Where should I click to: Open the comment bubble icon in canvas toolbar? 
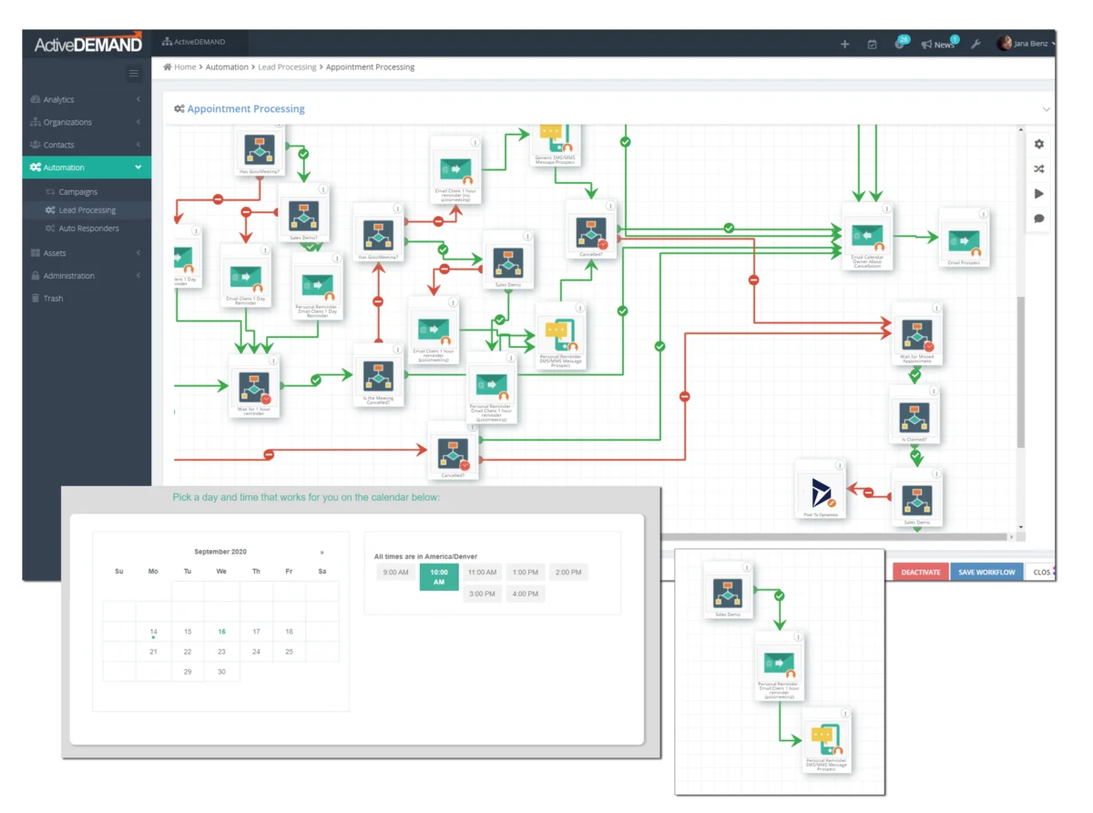click(x=1039, y=218)
